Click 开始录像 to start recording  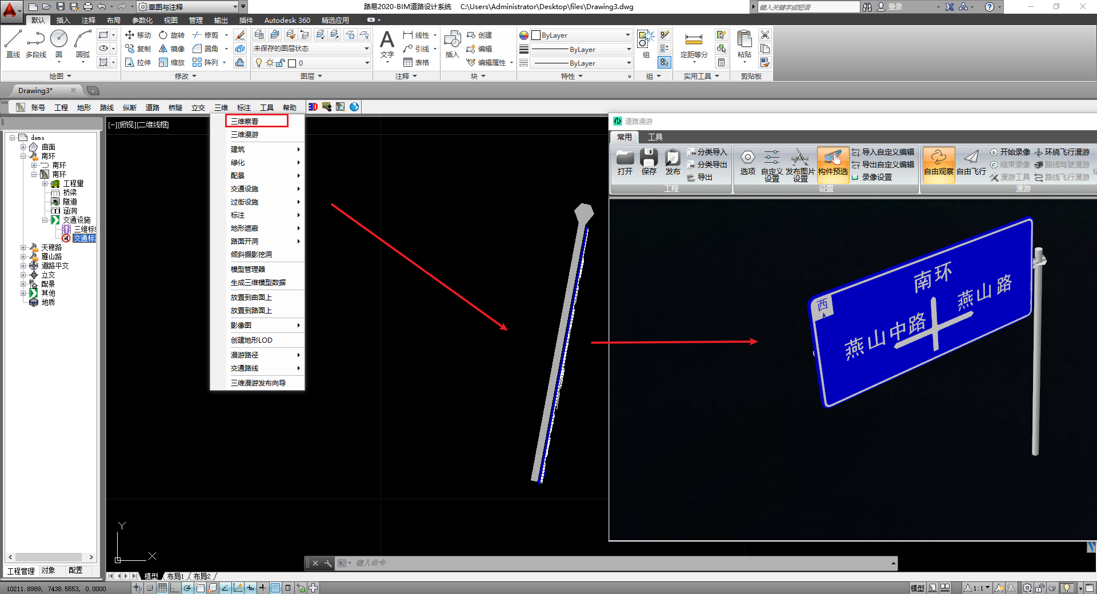tap(1010, 152)
